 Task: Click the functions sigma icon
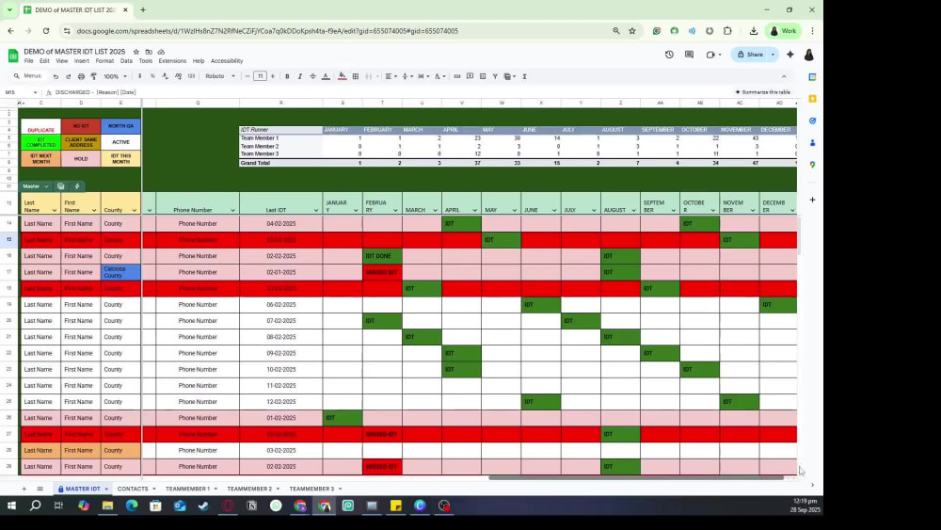pyautogui.click(x=524, y=76)
